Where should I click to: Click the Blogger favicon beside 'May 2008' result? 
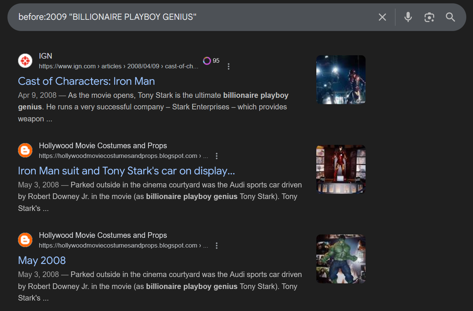(x=25, y=240)
